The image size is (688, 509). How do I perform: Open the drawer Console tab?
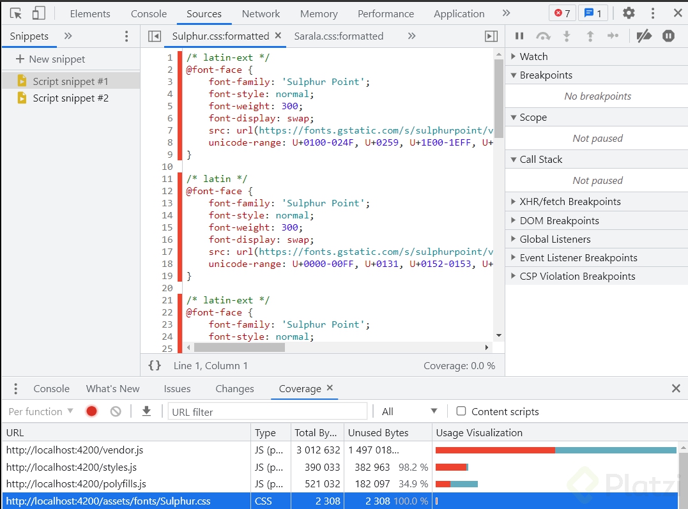point(51,388)
